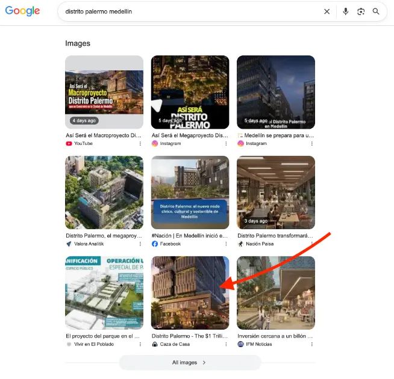
Task: Click the 'Facebook' source label
Action: 170,244
